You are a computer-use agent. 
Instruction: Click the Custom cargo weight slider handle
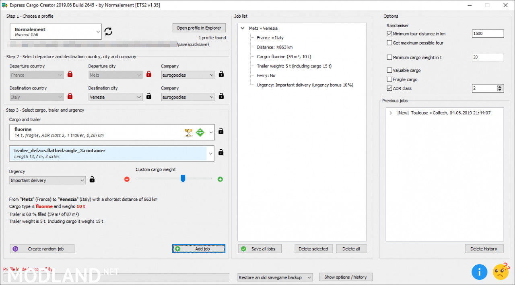(183, 179)
